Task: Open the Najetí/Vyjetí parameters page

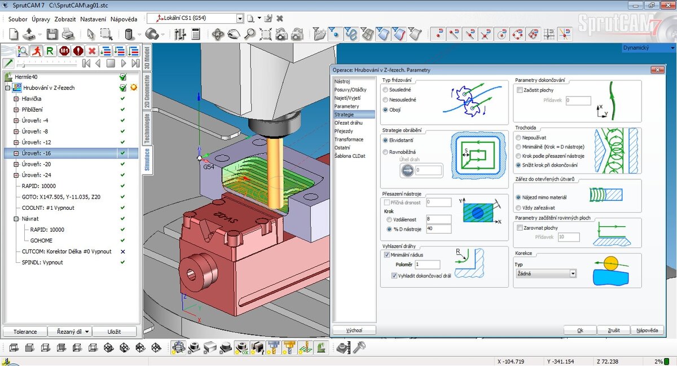Action: 348,98
